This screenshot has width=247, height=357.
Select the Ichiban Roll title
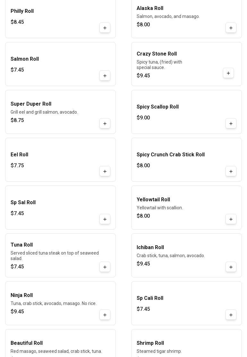coord(150,248)
